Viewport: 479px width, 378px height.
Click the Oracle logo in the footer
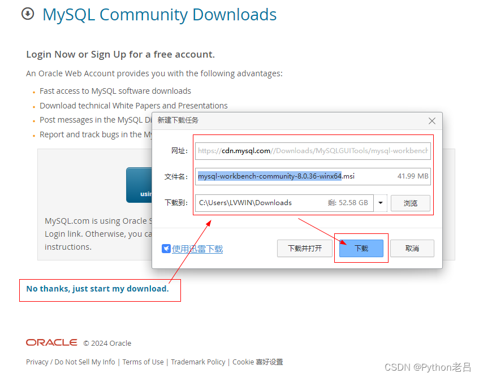(51, 342)
